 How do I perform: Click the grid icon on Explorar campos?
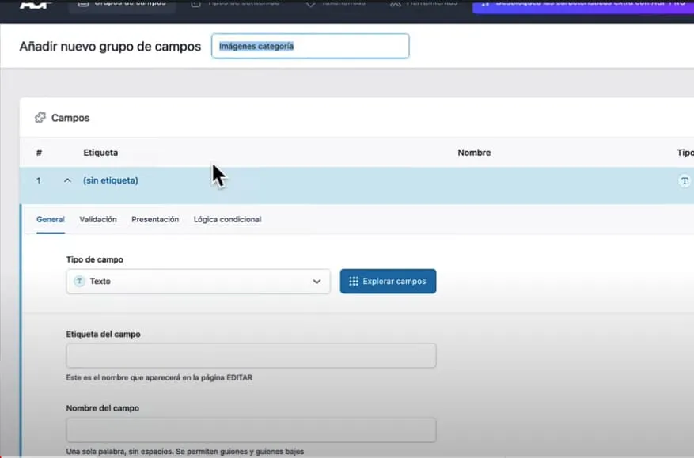tap(354, 282)
